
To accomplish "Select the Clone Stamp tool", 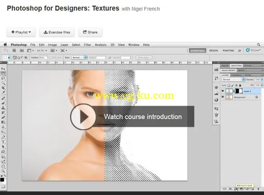I will (3, 108).
